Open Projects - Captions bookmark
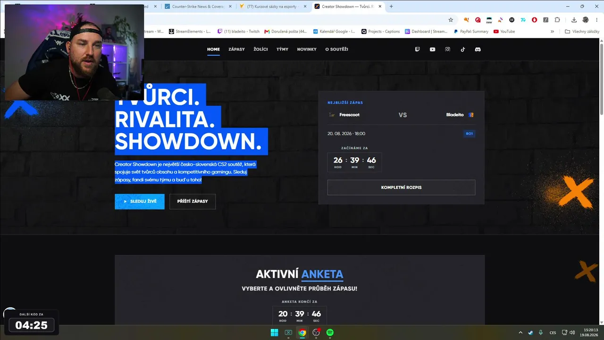 (x=381, y=32)
